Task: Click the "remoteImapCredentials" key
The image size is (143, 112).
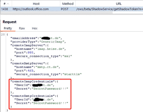Action: [33, 82]
